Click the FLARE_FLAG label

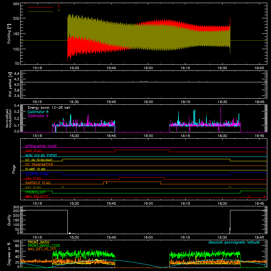pos(35,169)
